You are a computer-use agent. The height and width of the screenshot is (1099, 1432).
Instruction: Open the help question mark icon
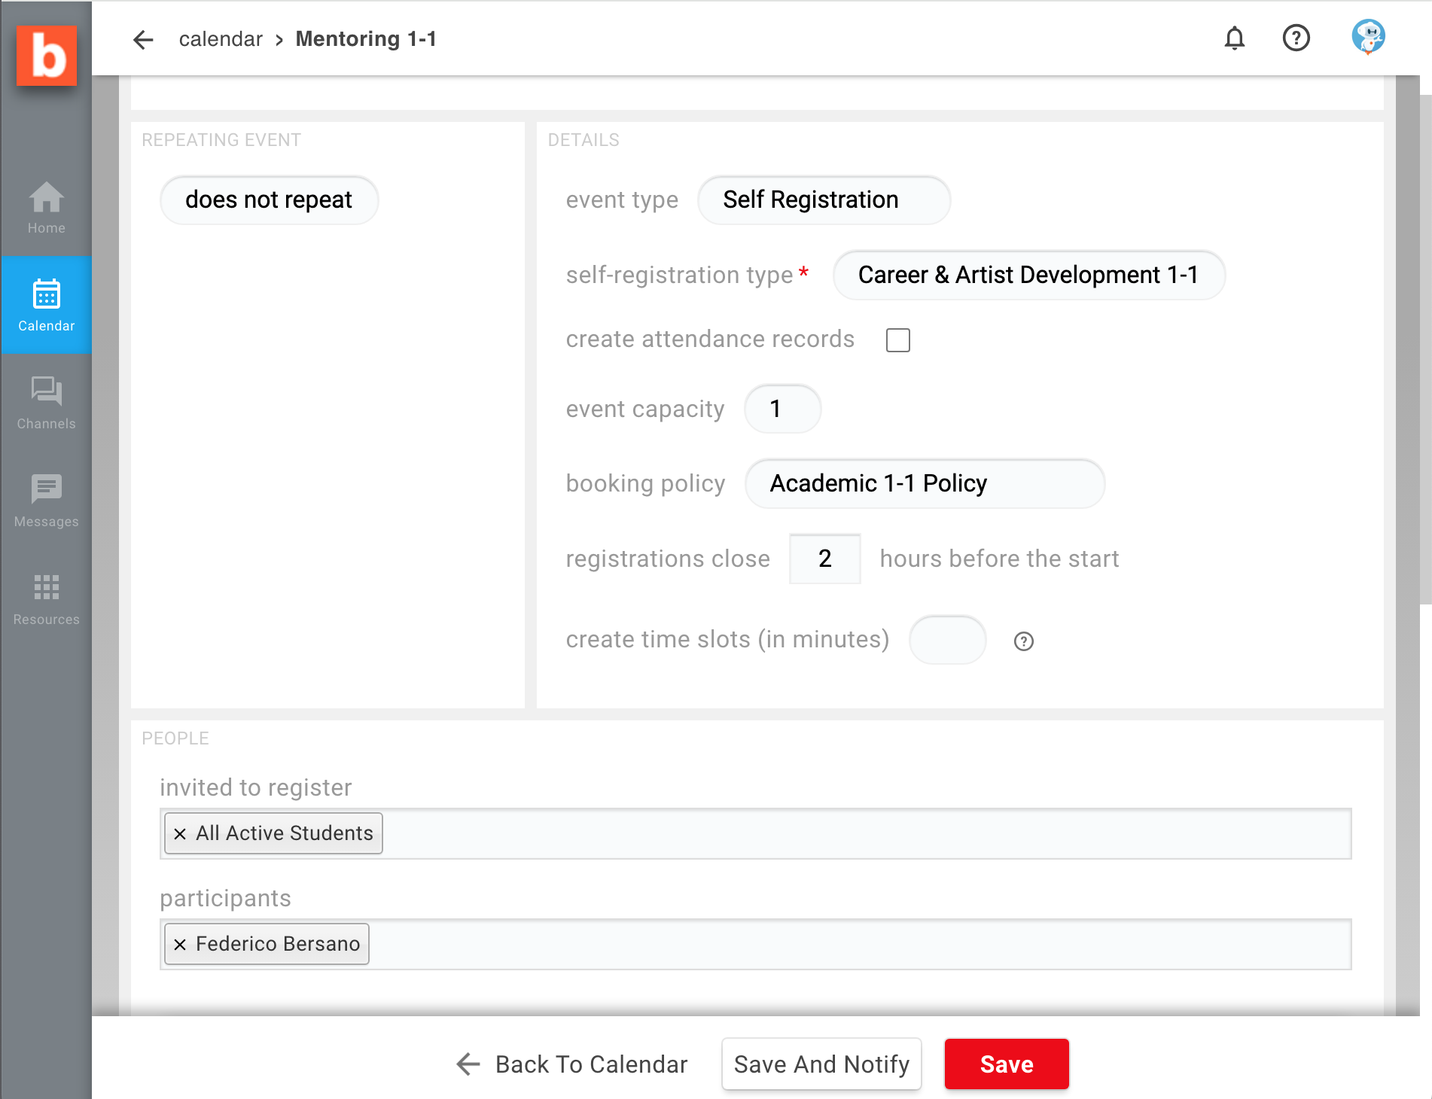(x=1296, y=38)
